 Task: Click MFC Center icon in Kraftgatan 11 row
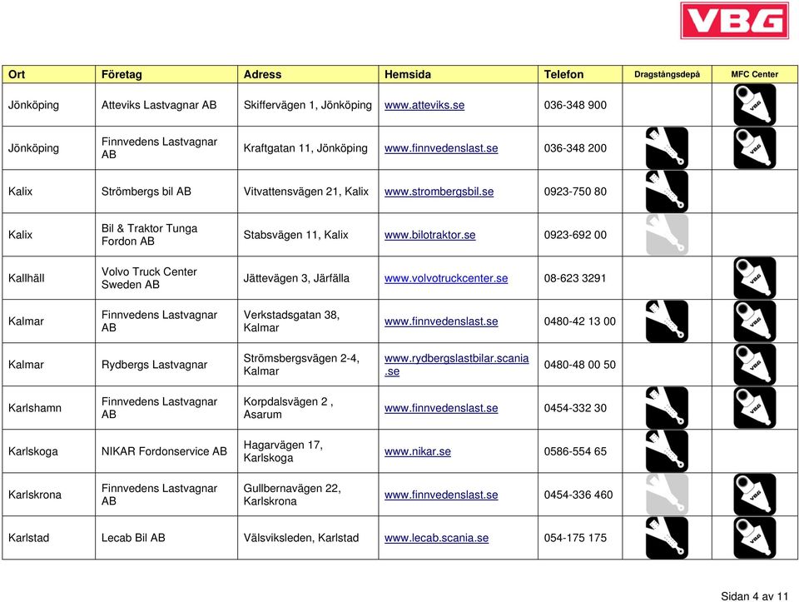755,148
